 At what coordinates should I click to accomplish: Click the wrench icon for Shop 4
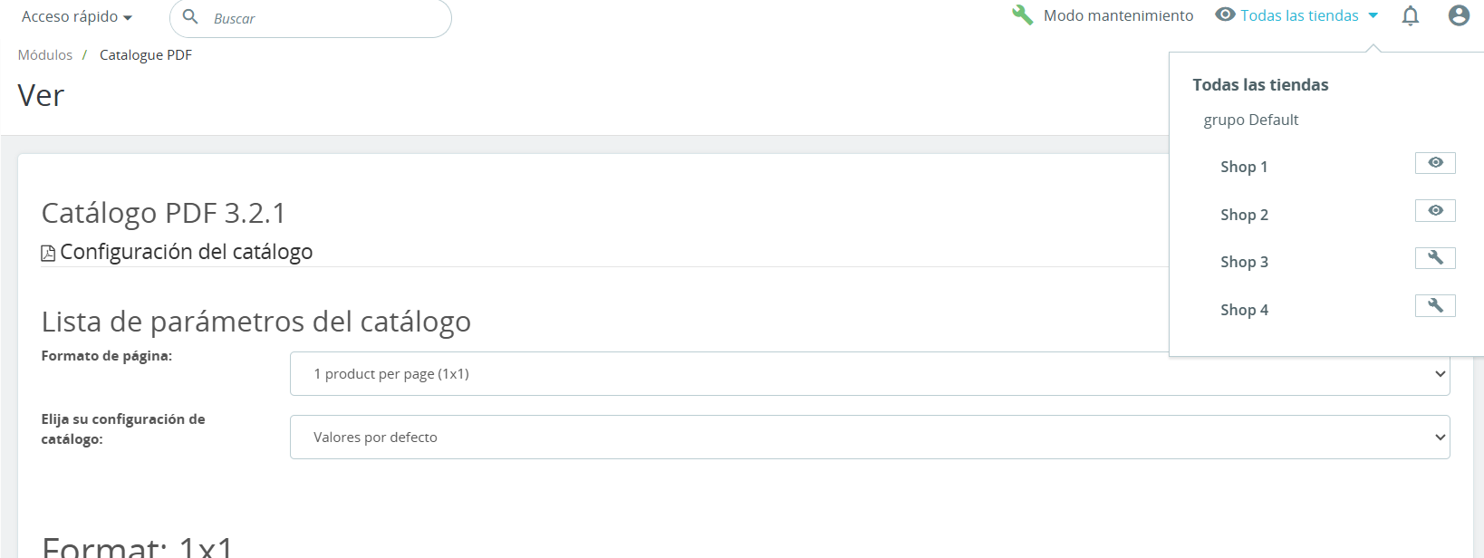(x=1435, y=306)
